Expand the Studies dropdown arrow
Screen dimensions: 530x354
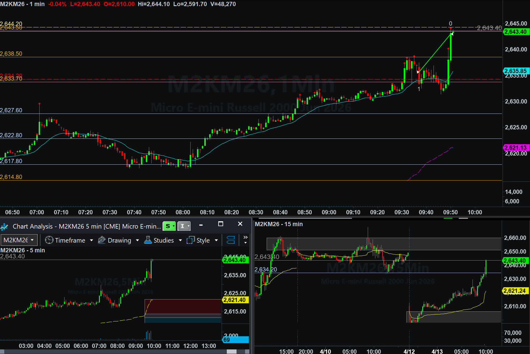coord(180,240)
